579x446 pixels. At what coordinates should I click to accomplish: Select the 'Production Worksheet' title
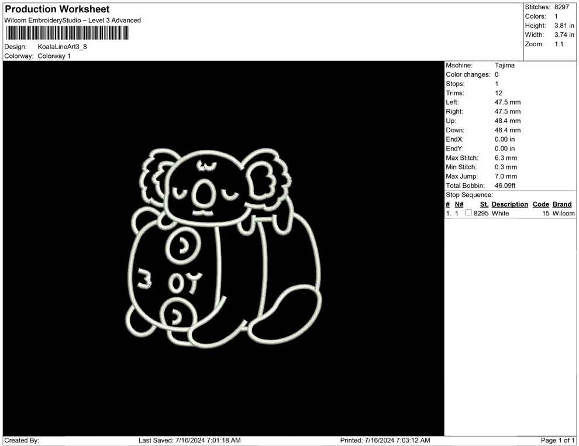[57, 9]
